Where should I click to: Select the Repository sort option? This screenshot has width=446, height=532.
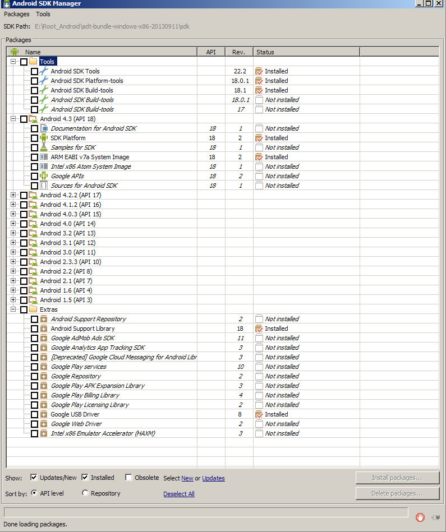click(85, 493)
